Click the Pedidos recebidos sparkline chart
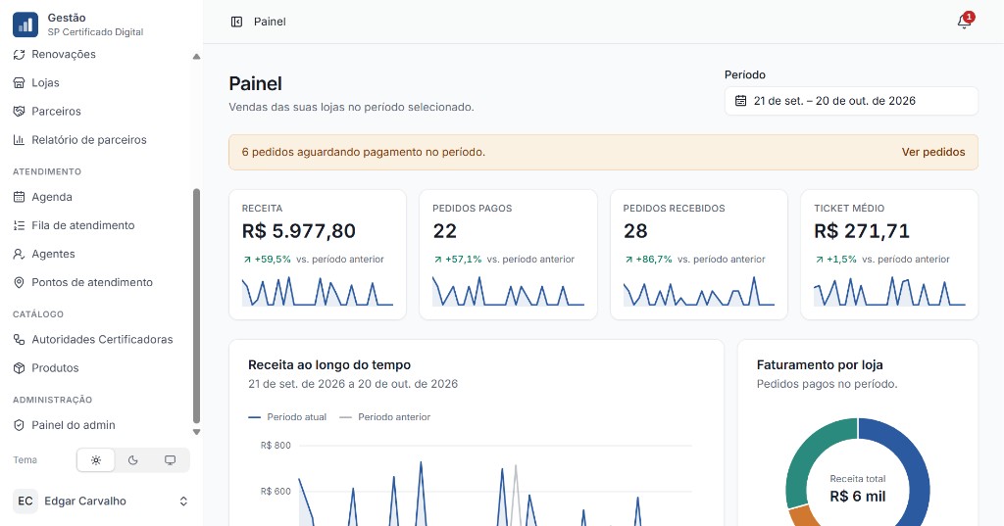 (698, 291)
